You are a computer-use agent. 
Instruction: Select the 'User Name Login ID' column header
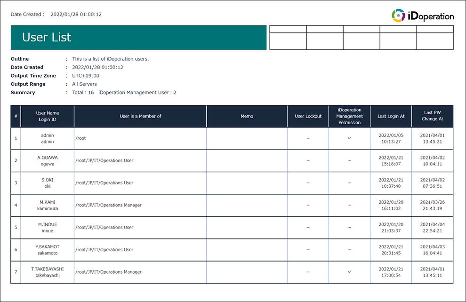click(47, 116)
